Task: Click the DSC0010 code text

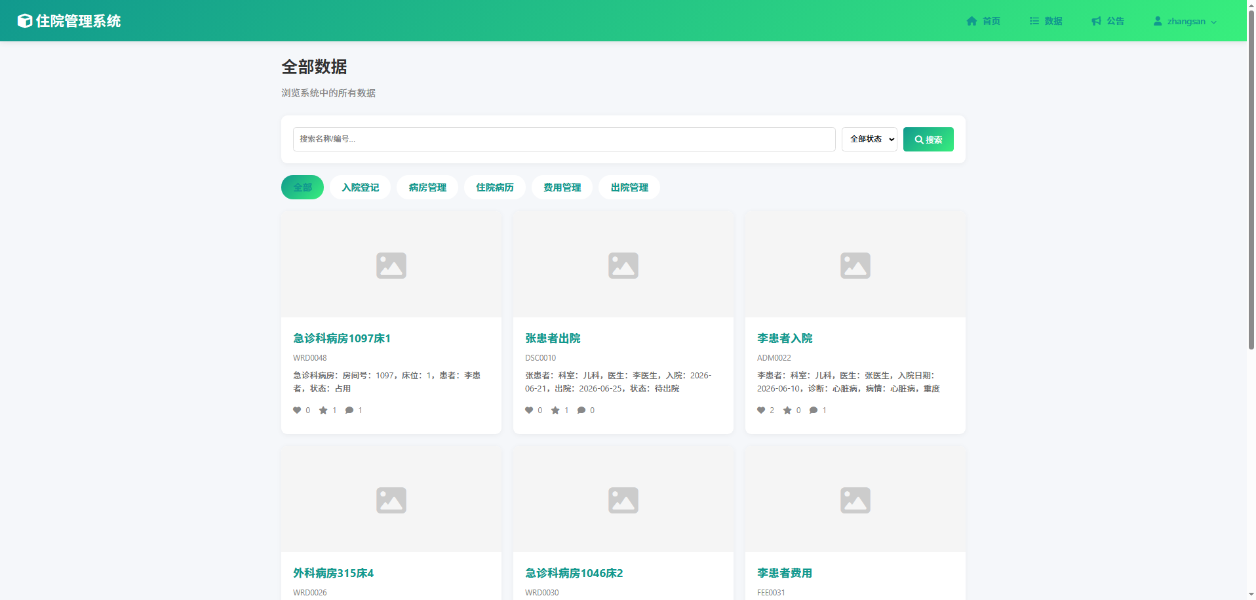Action: [540, 358]
